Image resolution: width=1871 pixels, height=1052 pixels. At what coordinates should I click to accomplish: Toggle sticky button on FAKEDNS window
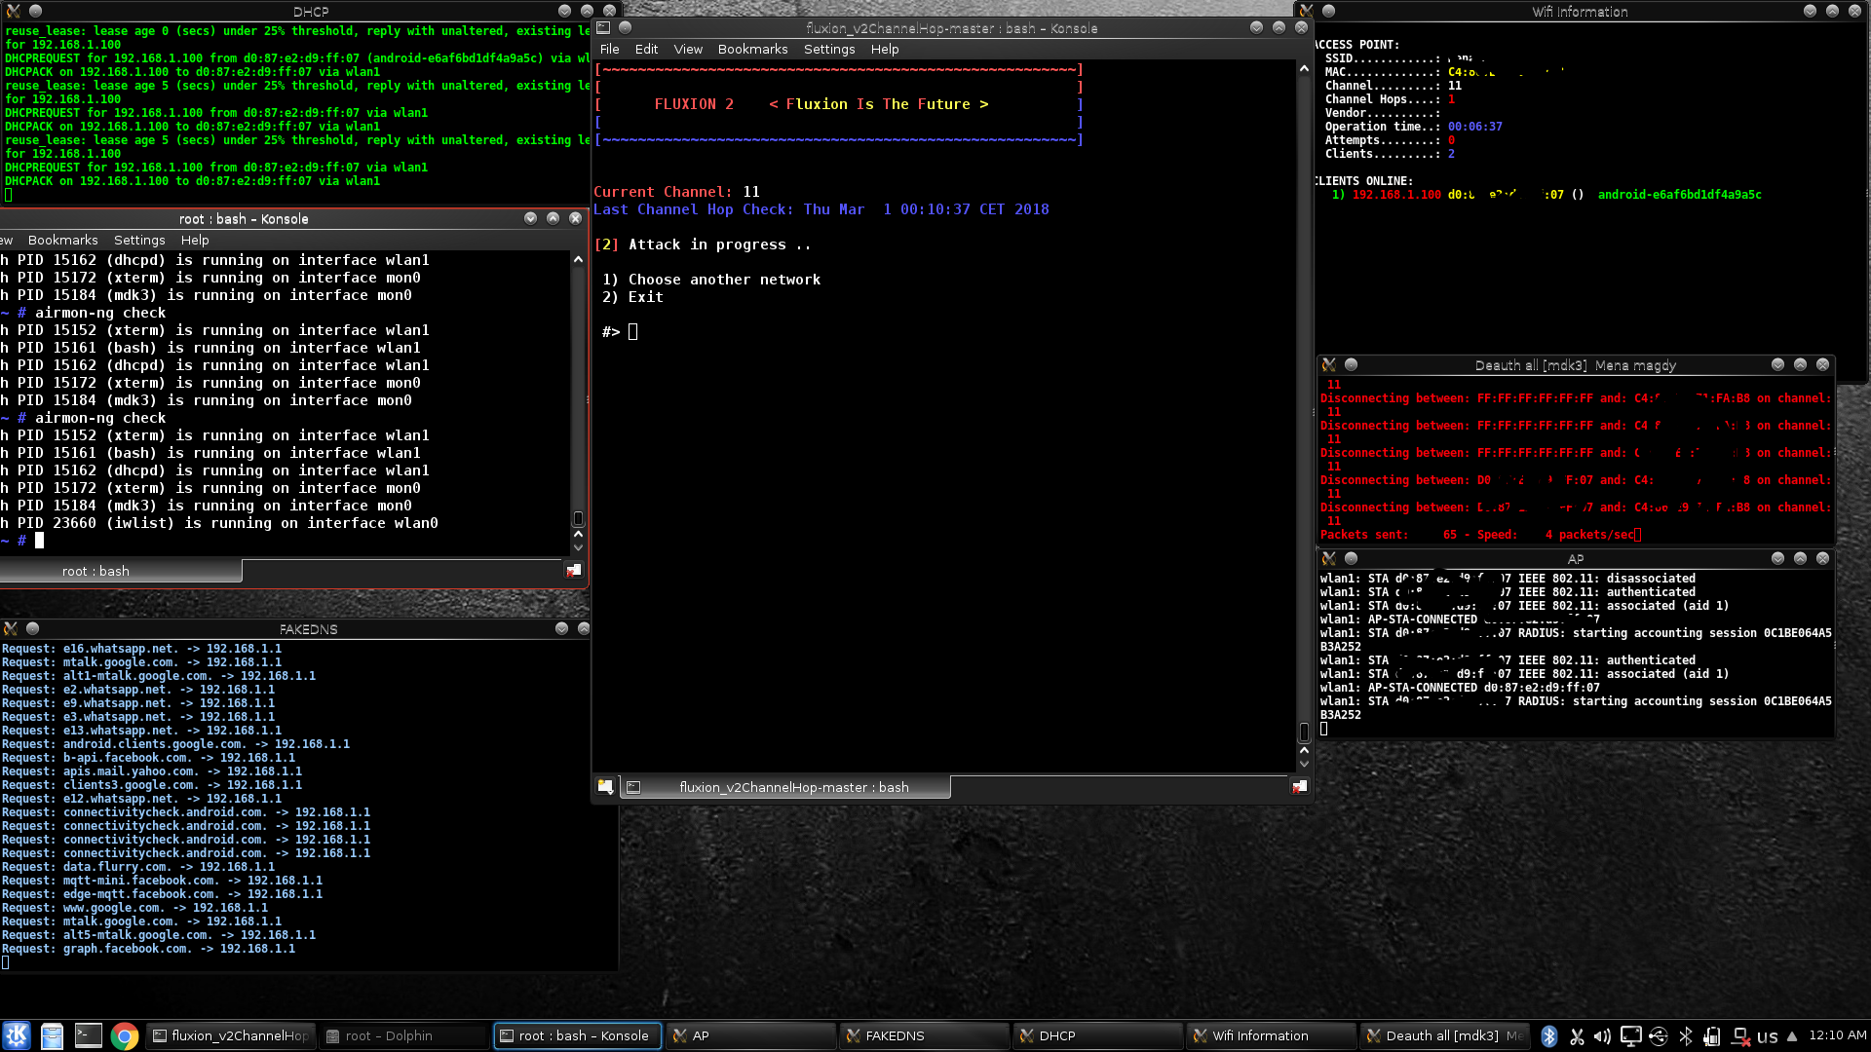point(33,629)
